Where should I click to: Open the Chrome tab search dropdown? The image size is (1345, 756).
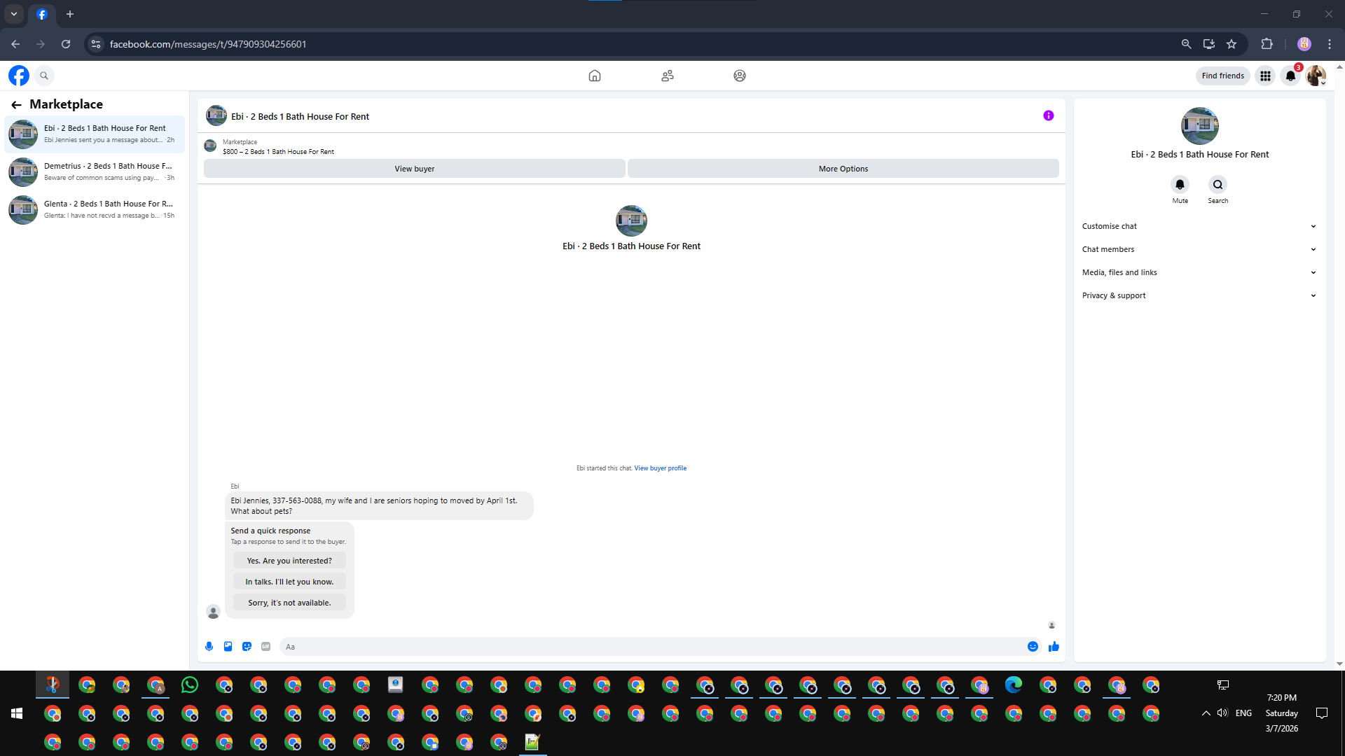tap(14, 14)
